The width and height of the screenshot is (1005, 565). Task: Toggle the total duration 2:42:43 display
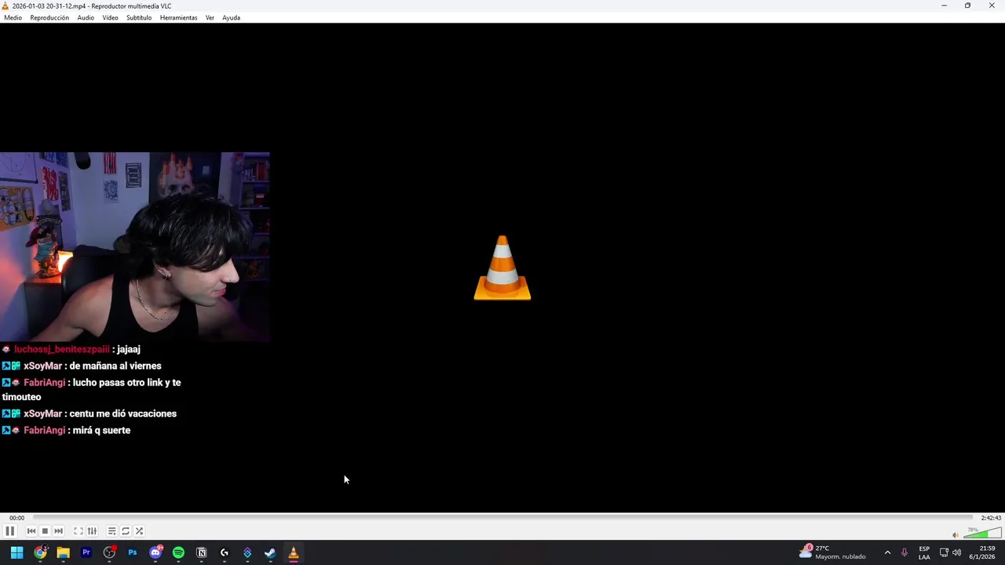pos(991,518)
